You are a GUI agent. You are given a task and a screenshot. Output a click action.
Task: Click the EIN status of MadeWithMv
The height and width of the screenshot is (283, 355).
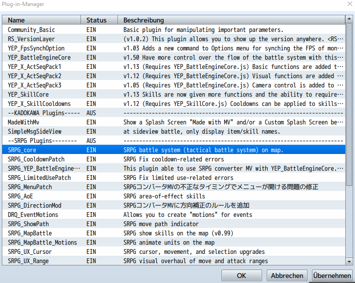coord(91,122)
